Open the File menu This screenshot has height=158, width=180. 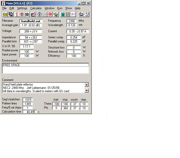coord(4,8)
